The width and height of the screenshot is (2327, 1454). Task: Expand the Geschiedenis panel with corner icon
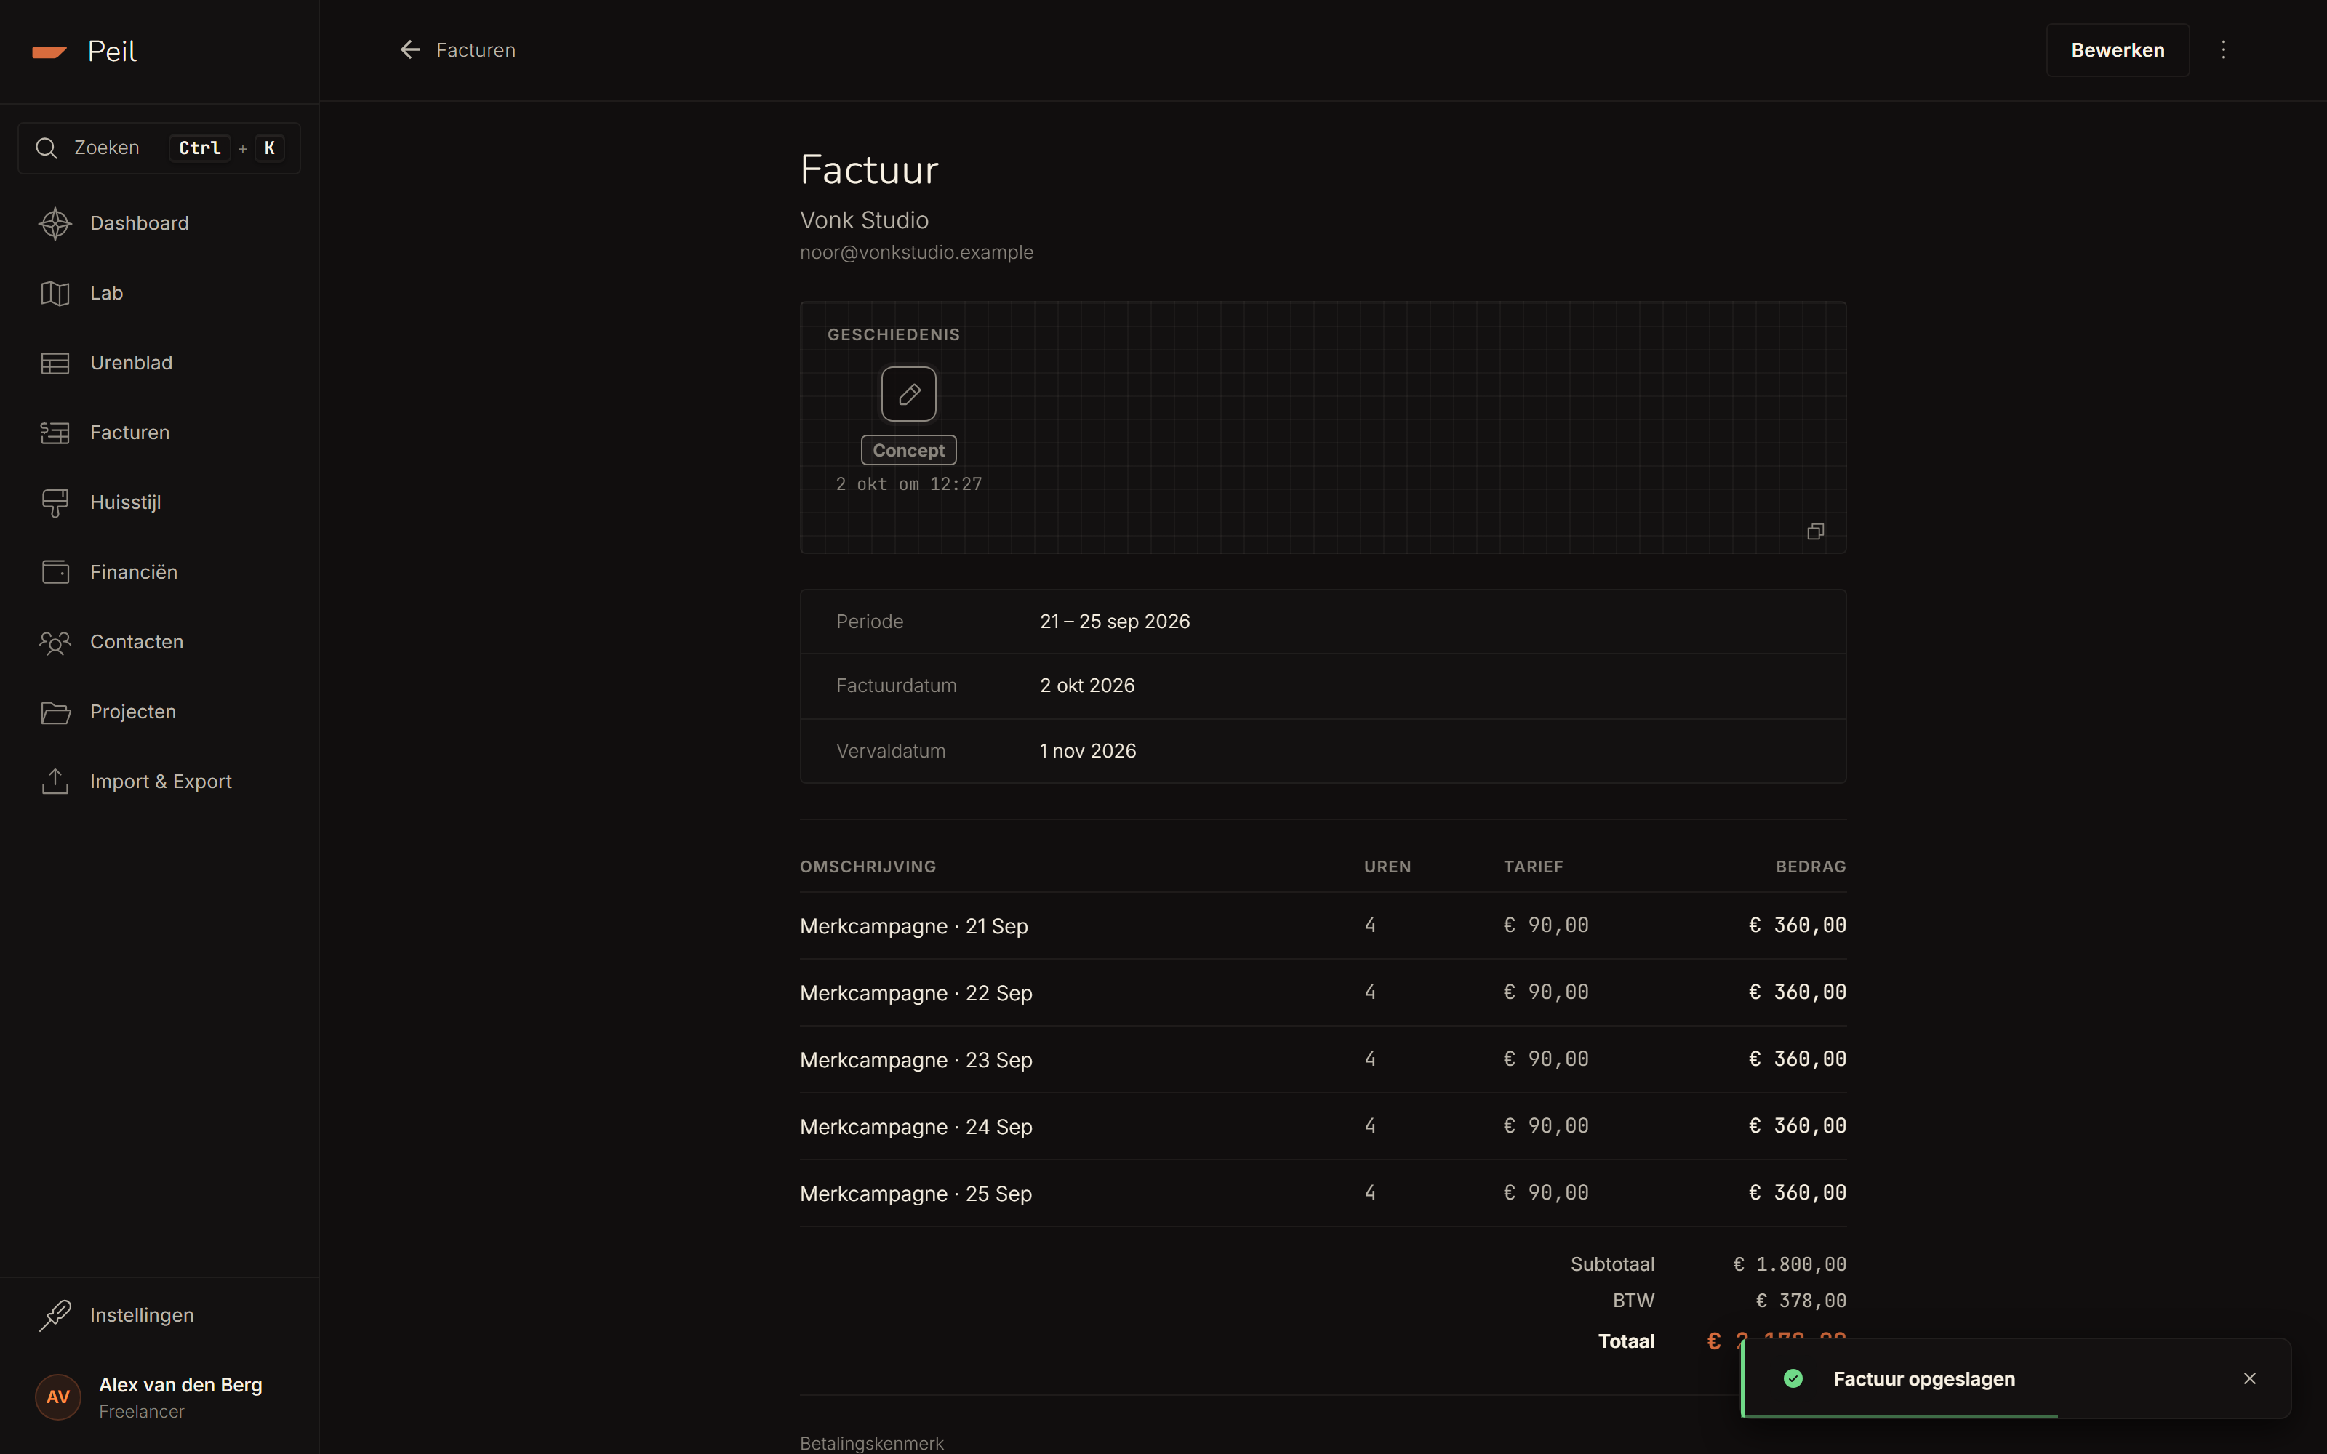[1816, 531]
